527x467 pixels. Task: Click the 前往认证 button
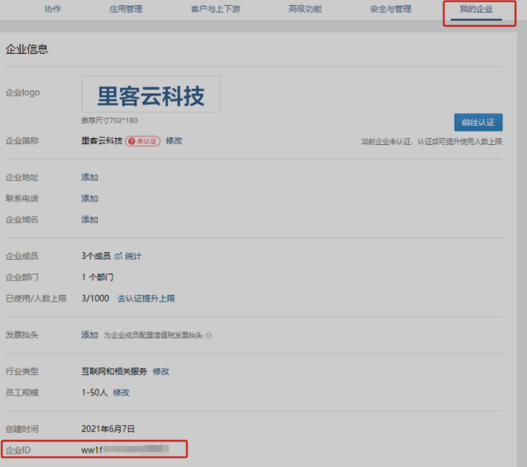(478, 123)
